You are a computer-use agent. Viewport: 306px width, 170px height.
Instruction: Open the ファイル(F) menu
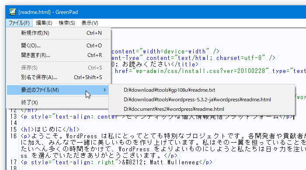point(19,23)
